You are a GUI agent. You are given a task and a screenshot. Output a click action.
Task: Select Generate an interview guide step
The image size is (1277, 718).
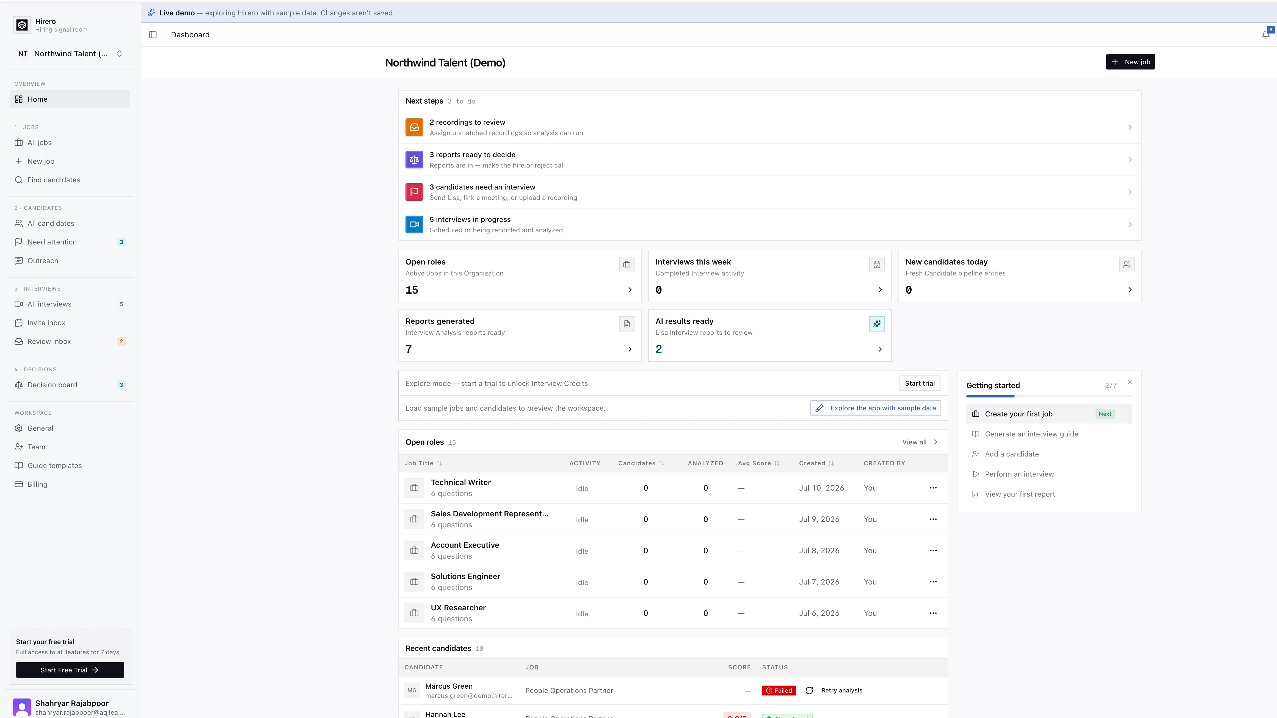pyautogui.click(x=1049, y=434)
